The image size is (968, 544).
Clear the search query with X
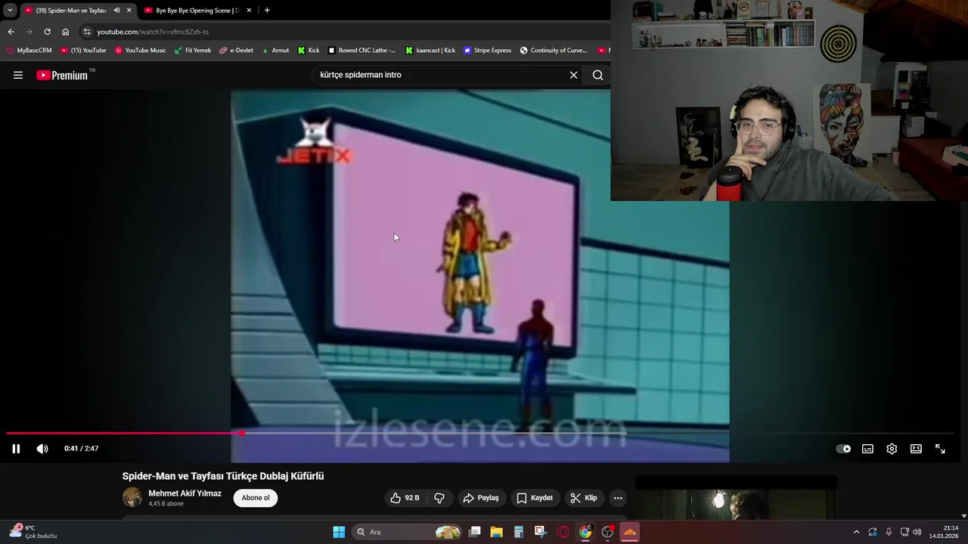tap(573, 75)
